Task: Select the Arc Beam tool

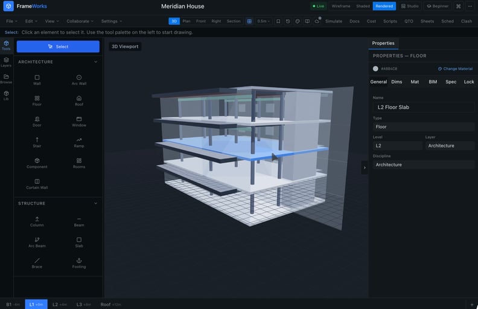Action: [37, 242]
